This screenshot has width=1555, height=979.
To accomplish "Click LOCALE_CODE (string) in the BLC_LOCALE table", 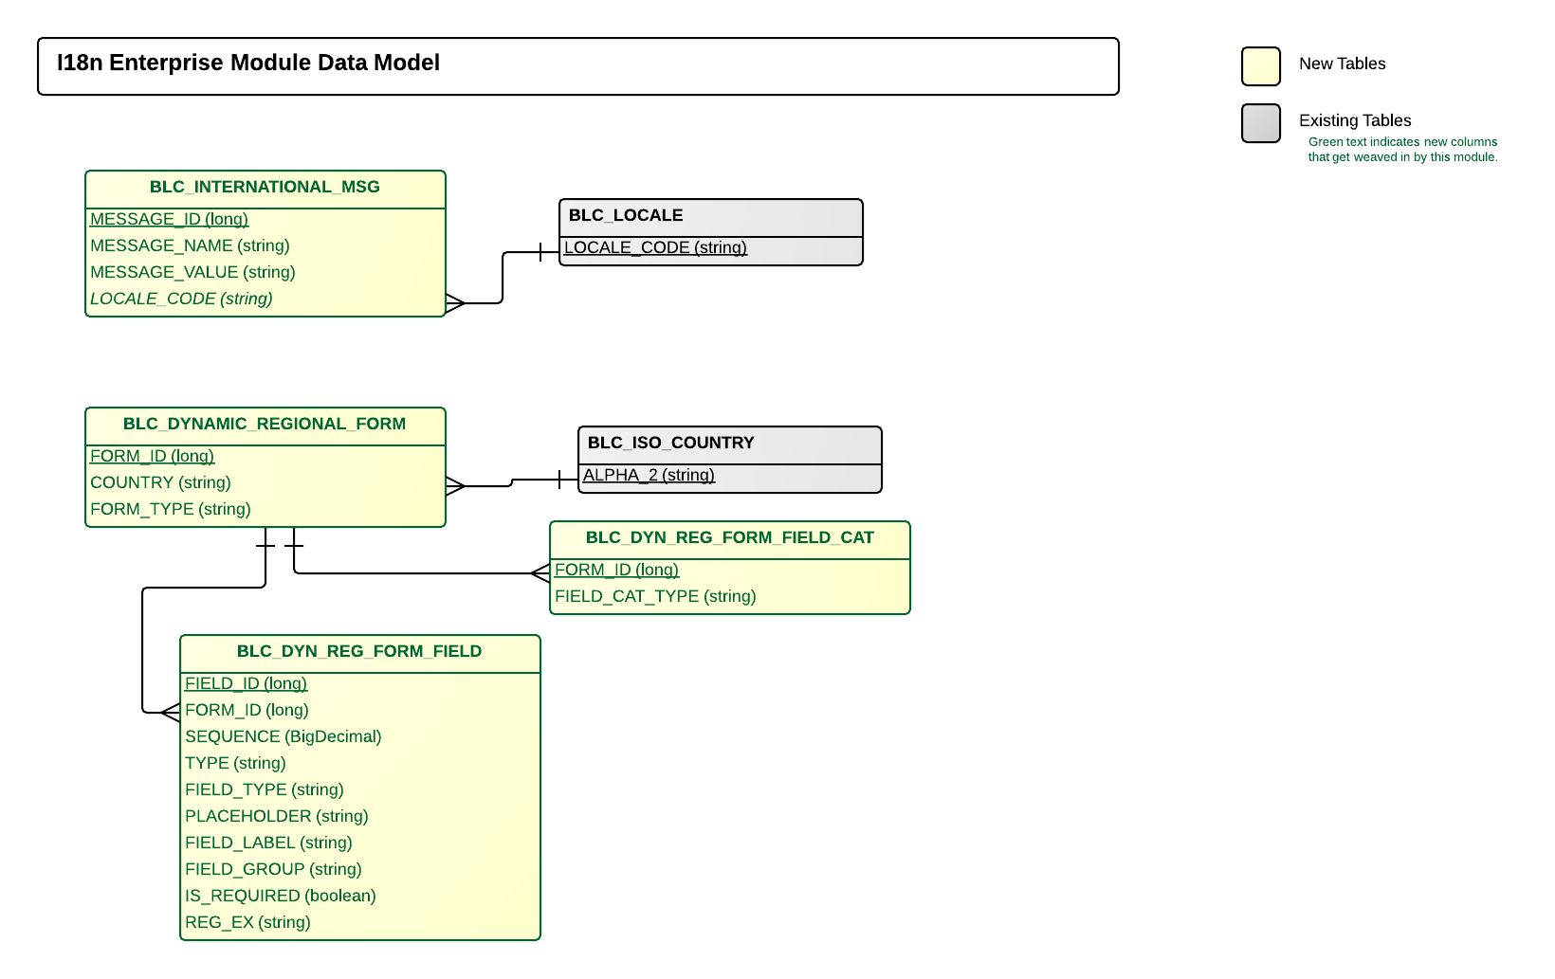I will click(x=655, y=248).
